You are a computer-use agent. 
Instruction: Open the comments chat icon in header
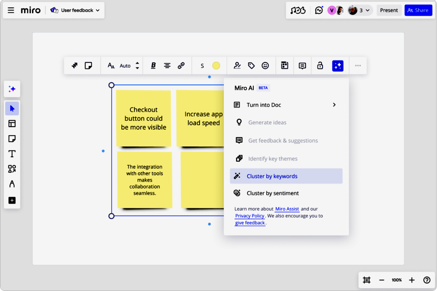[x=319, y=10]
